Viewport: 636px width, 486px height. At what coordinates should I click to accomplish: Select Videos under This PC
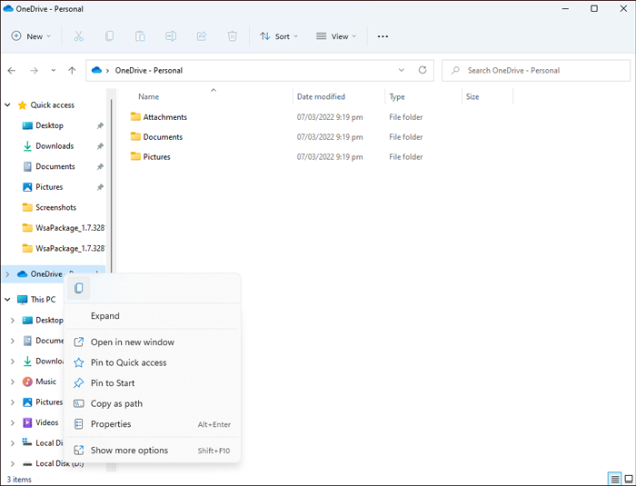46,422
